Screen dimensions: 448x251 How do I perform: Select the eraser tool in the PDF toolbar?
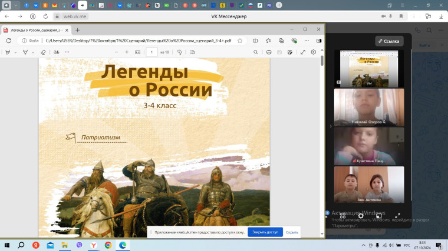43,52
